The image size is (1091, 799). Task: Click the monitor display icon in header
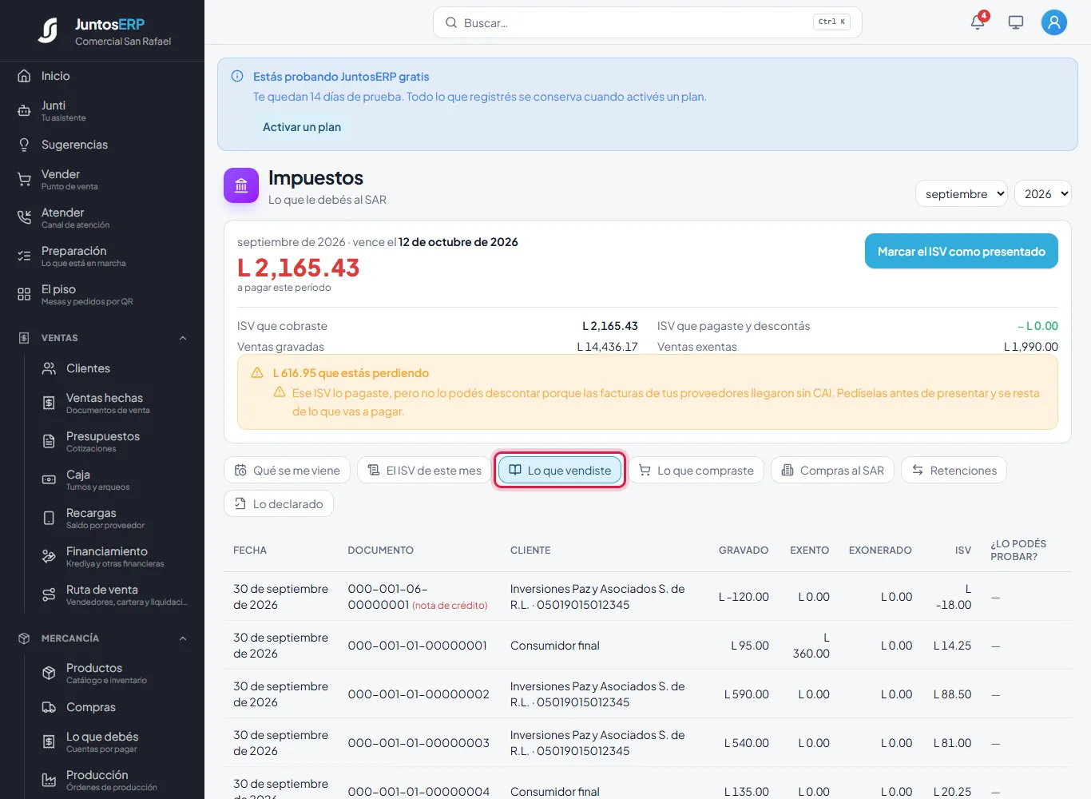coord(1016,22)
